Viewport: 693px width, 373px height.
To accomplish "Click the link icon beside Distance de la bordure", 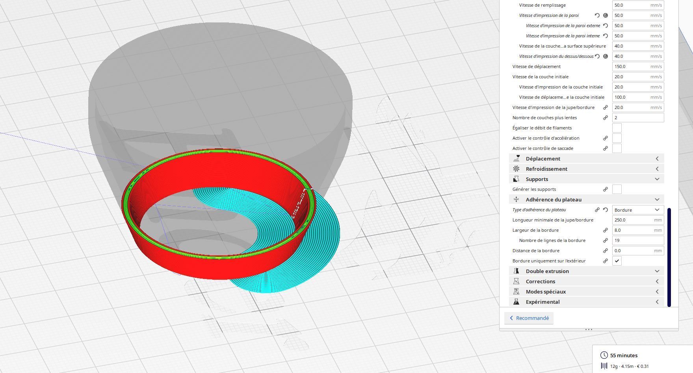I will 606,251.
